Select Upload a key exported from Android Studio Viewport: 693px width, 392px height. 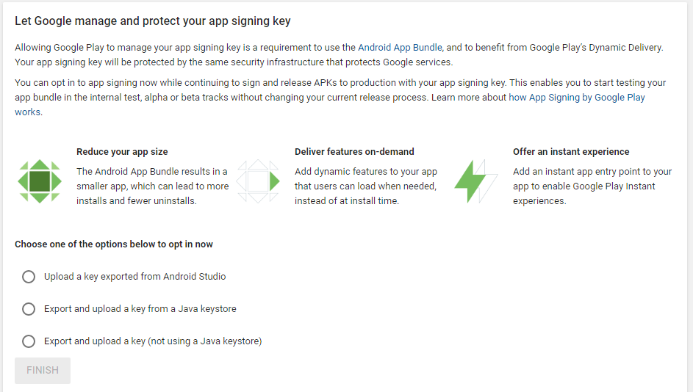(x=29, y=277)
